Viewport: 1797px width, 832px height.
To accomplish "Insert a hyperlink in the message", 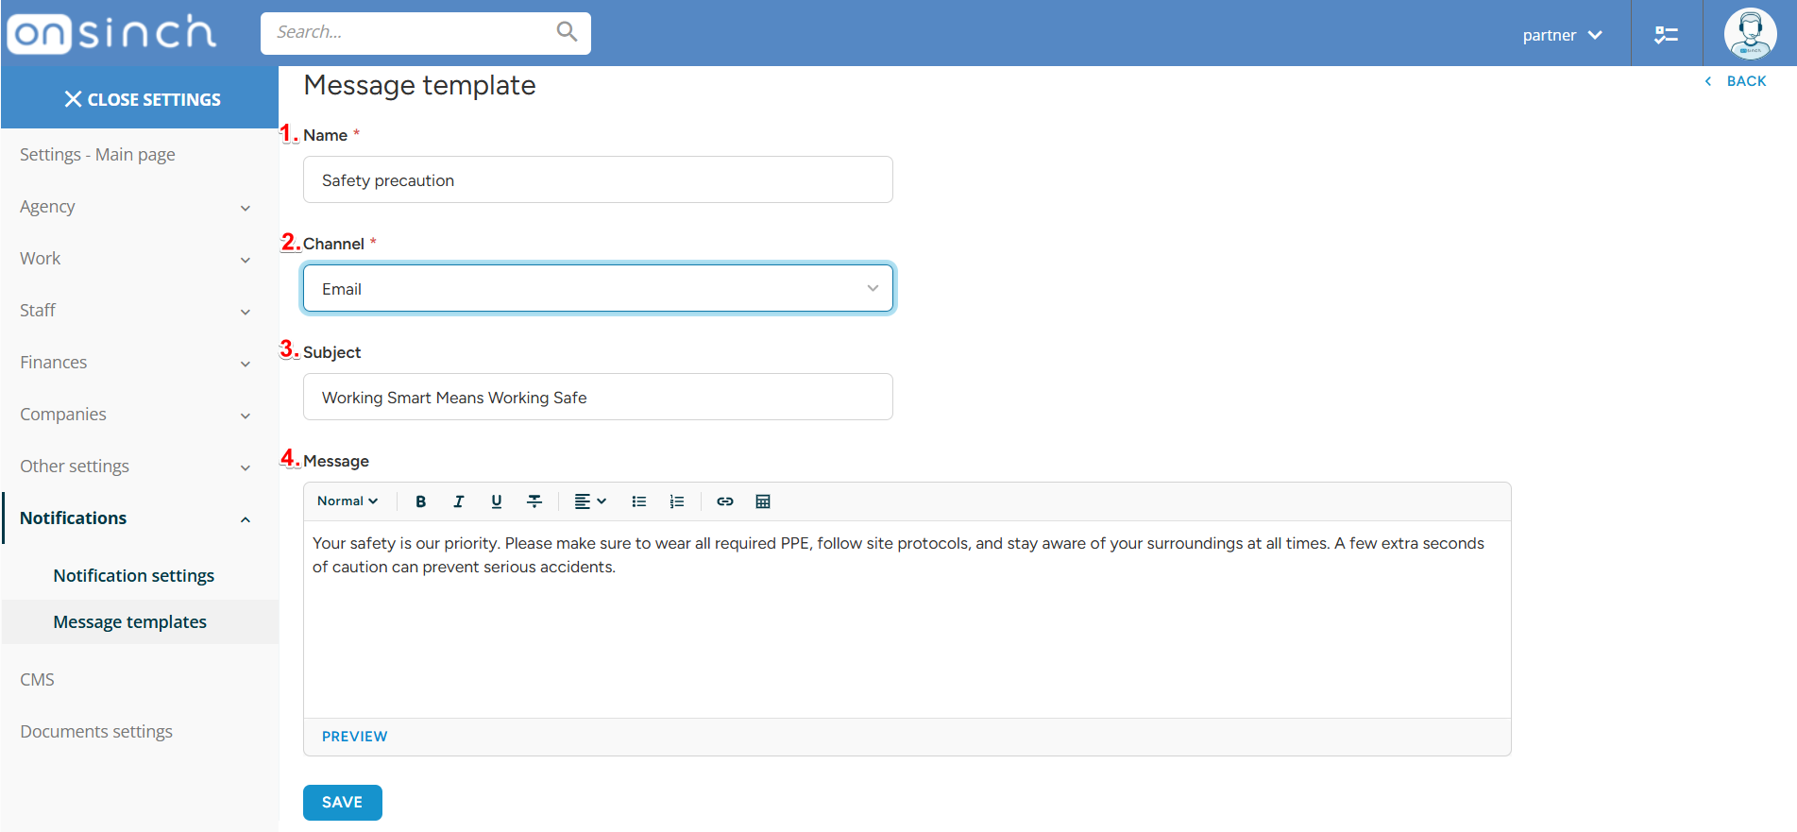I will [x=725, y=501].
